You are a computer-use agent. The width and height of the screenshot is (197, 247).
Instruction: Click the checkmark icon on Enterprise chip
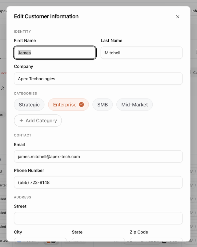(81, 104)
